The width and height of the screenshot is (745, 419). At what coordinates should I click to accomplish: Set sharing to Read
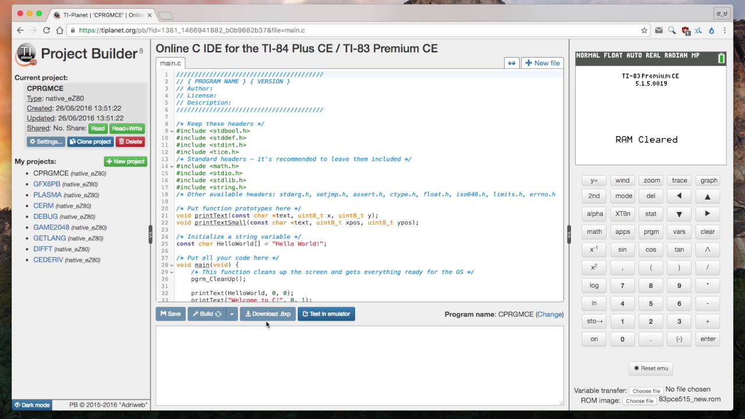[98, 129]
